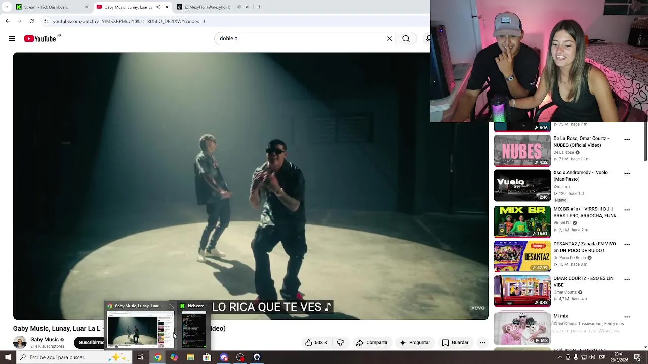
Task: Click the YouTube URL in the address bar
Action: click(129, 21)
